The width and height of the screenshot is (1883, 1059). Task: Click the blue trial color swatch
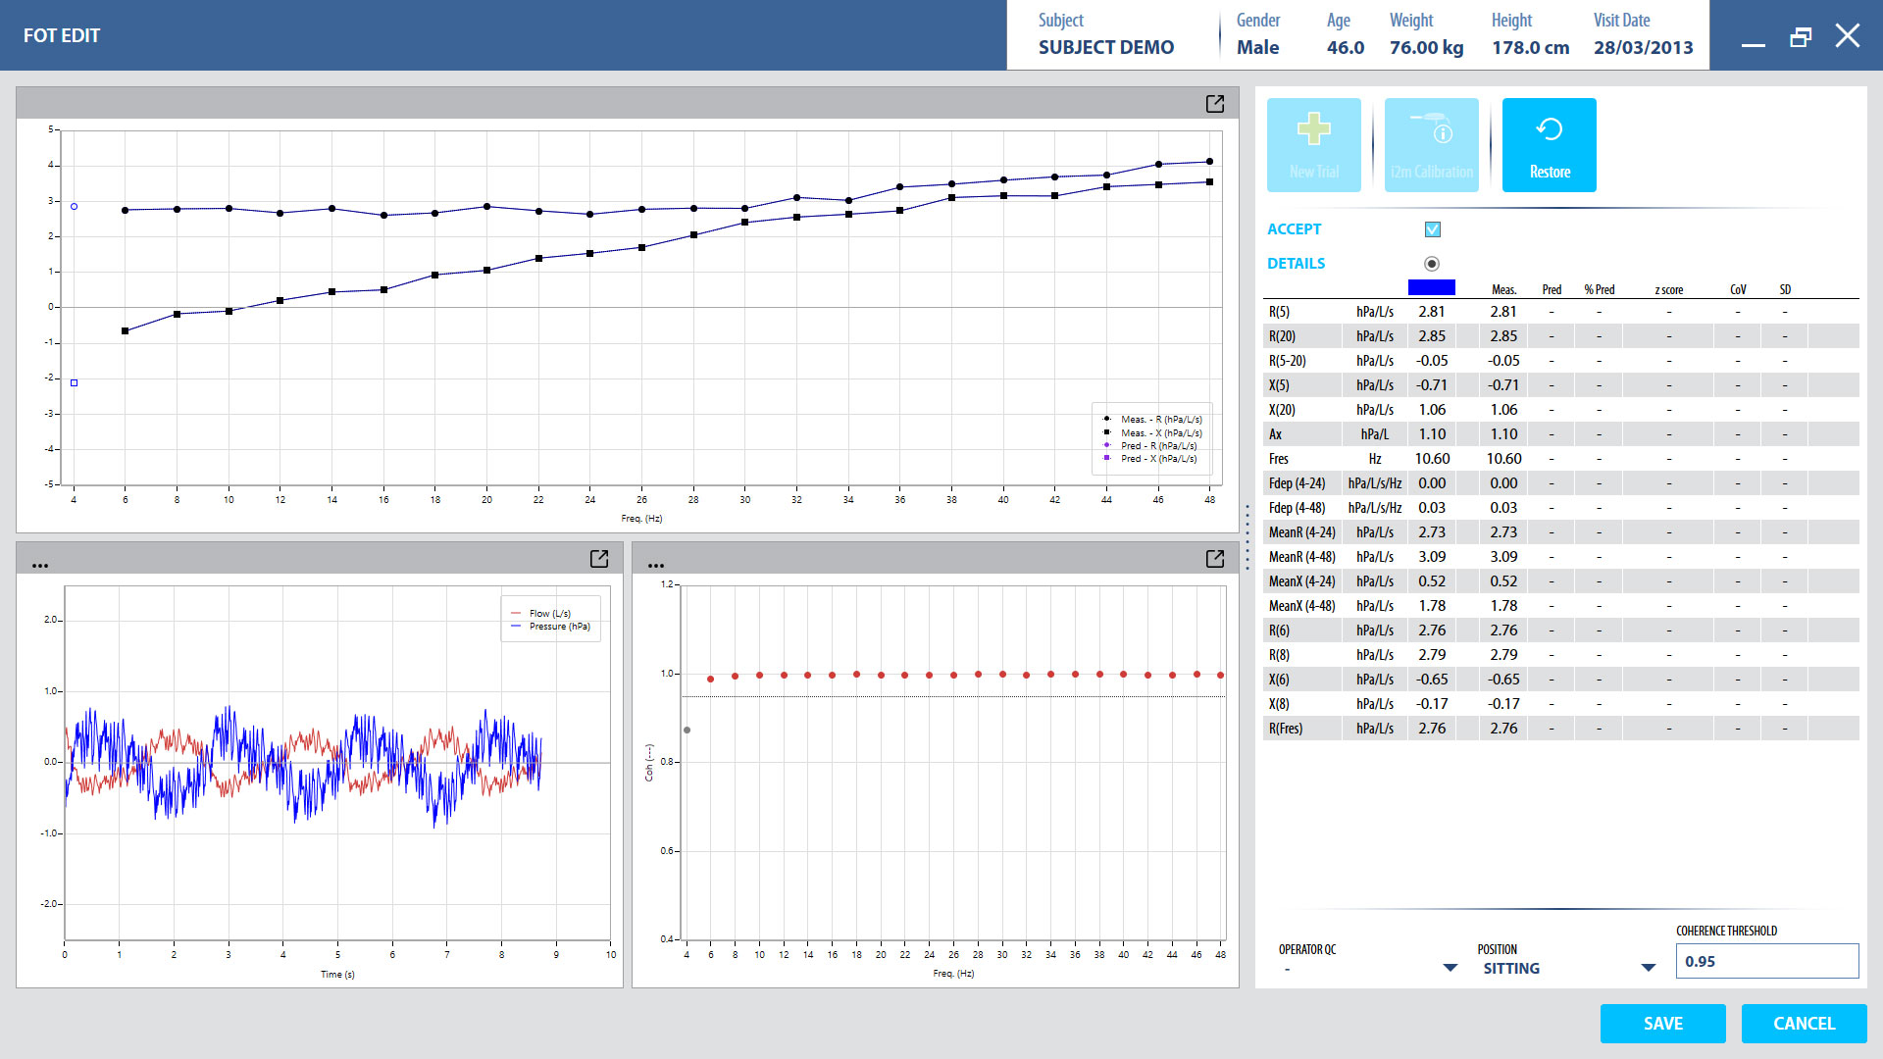point(1431,287)
